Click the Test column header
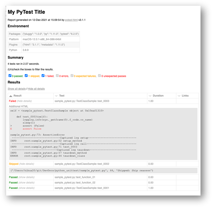 (100, 96)
